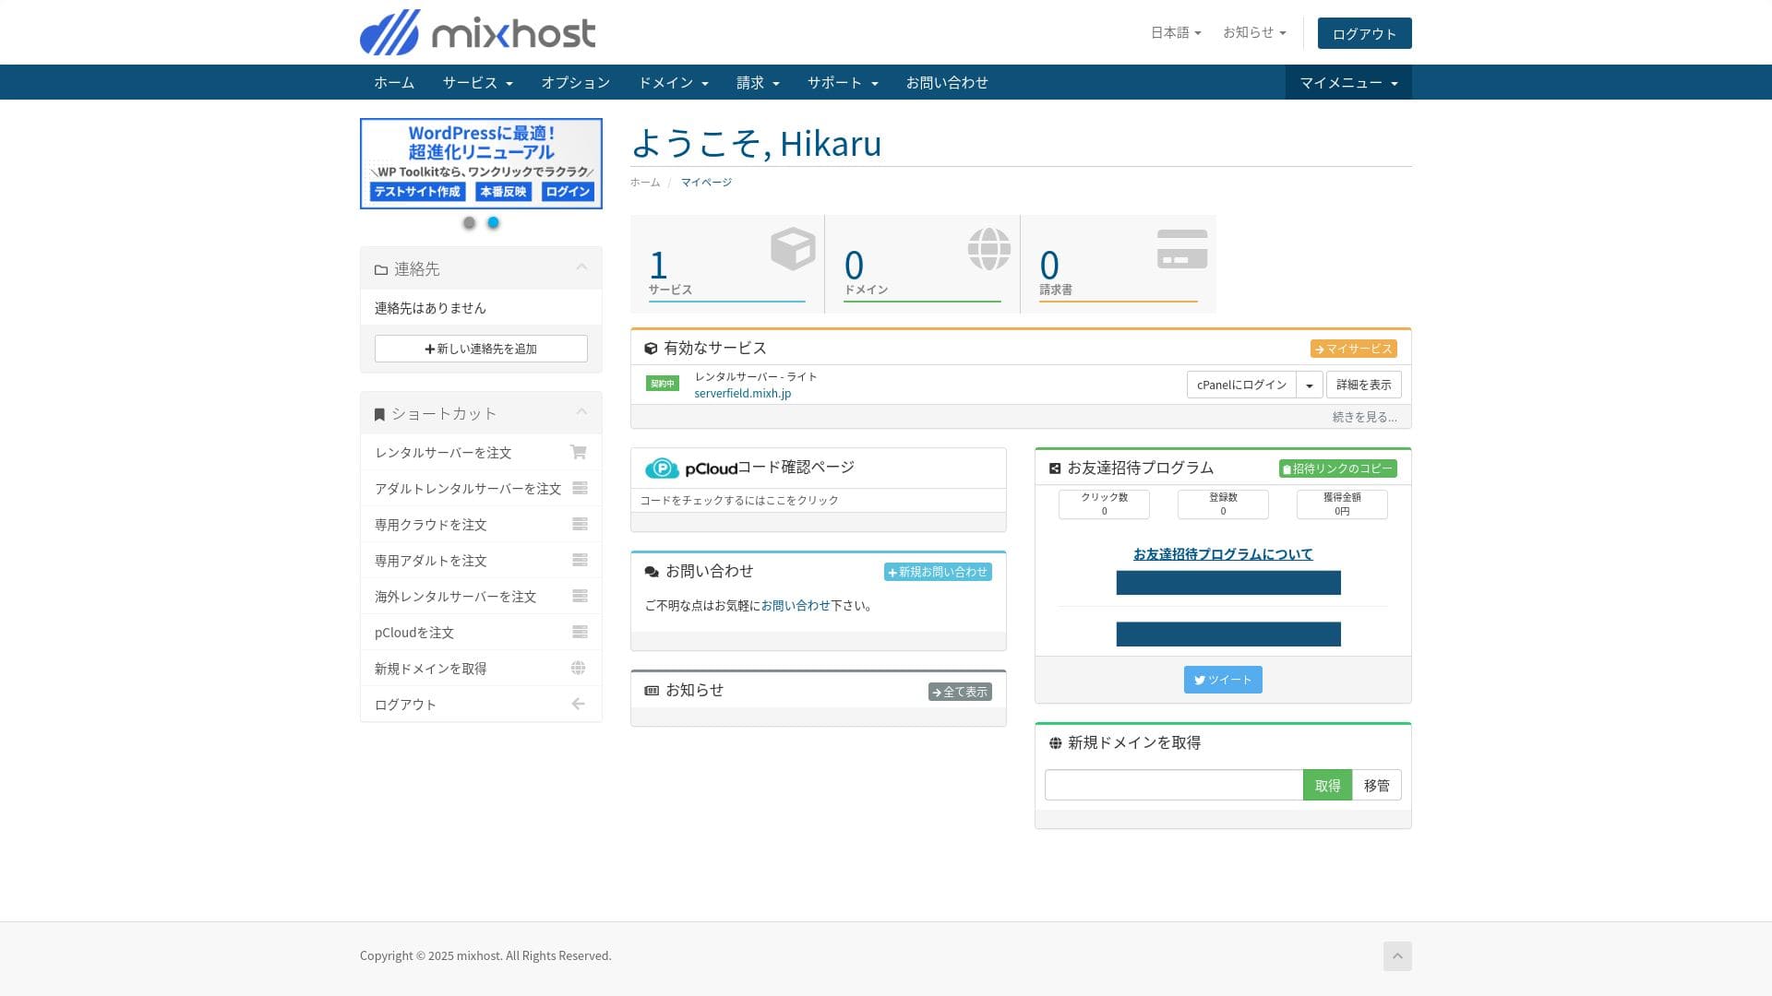This screenshot has height=996, width=1772.
Task: Click the pCloud logo icon
Action: 662,468
